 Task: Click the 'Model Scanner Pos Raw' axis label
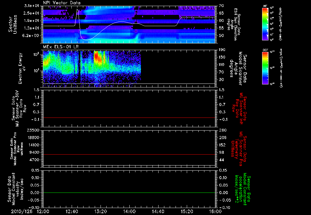(17, 149)
